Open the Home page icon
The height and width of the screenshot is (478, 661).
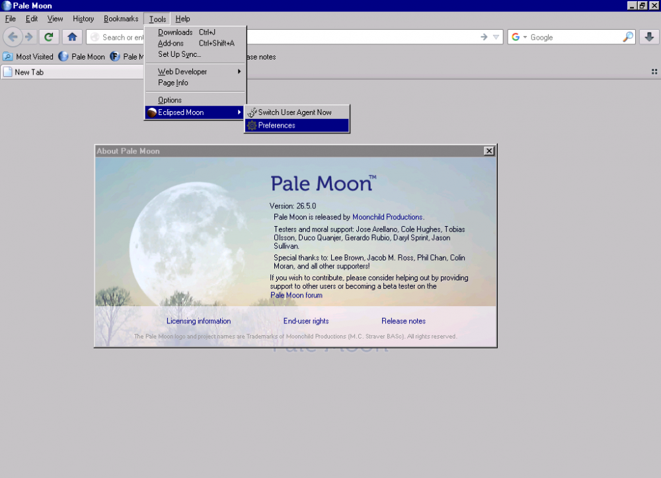tap(71, 37)
